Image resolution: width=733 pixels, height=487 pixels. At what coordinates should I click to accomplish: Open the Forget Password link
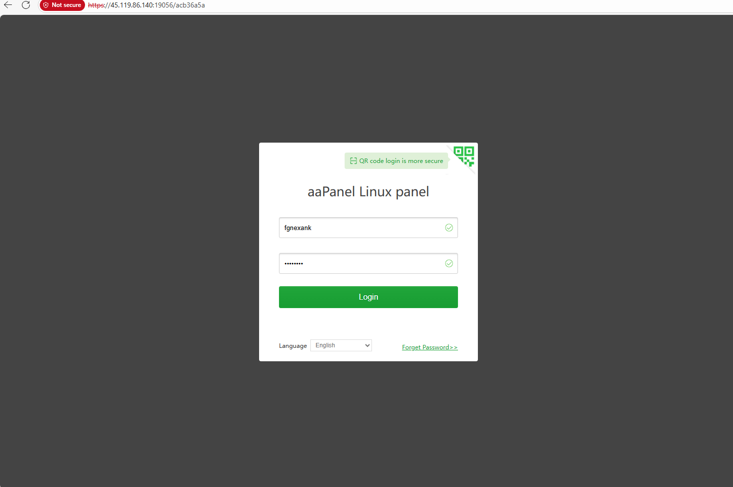(430, 347)
